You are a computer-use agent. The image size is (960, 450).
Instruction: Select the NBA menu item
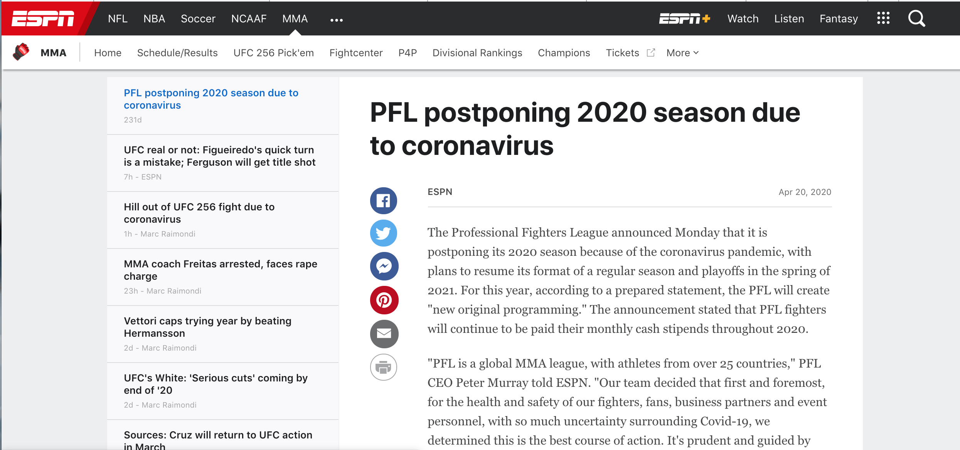[154, 18]
